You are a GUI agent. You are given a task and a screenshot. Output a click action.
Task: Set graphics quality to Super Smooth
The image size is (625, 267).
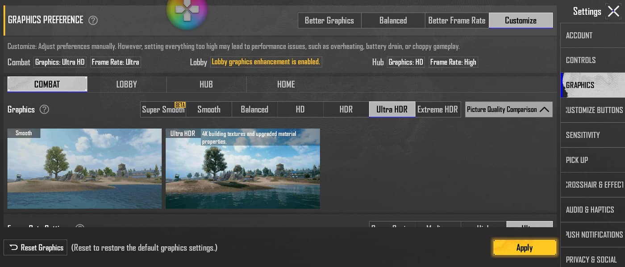tap(163, 109)
